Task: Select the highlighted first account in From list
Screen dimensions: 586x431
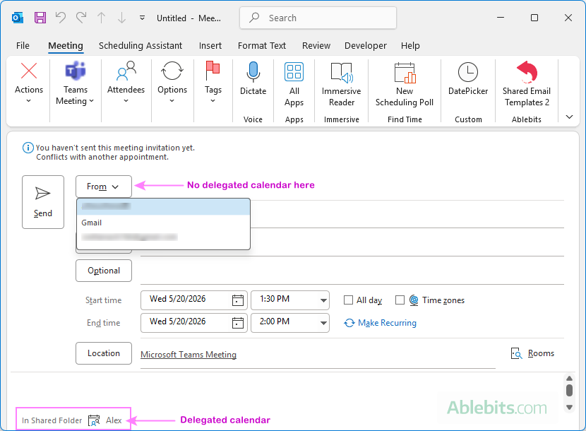Action: 163,206
